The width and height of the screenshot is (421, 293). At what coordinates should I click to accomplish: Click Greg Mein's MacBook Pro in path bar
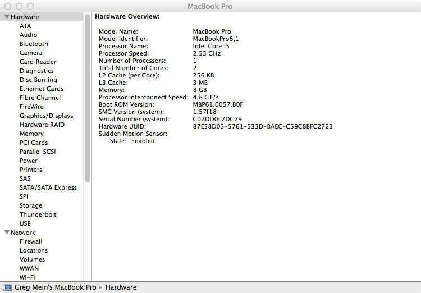pos(56,287)
